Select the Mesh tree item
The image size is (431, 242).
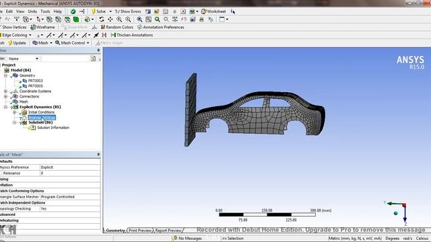coord(24,102)
